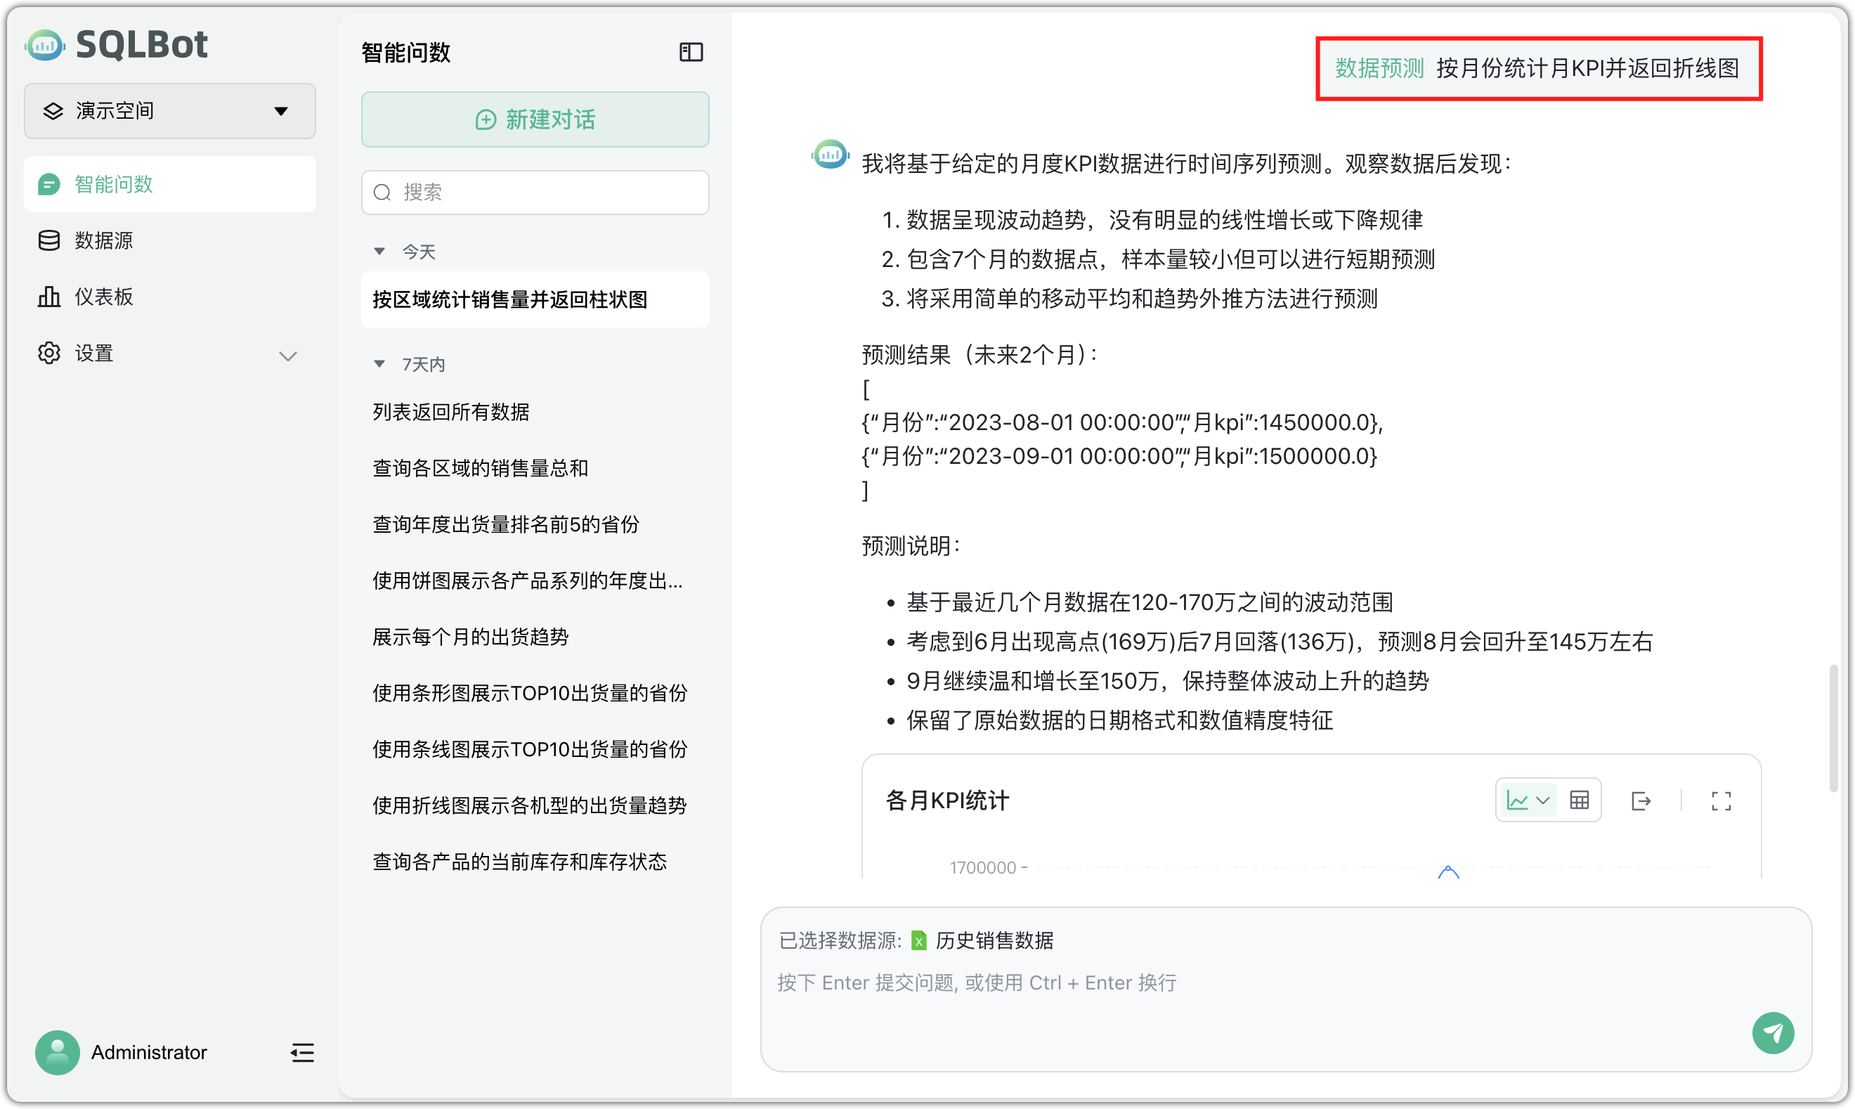1855x1109 pixels.
Task: Open the 仪表板 section in the sidebar
Action: tap(104, 296)
